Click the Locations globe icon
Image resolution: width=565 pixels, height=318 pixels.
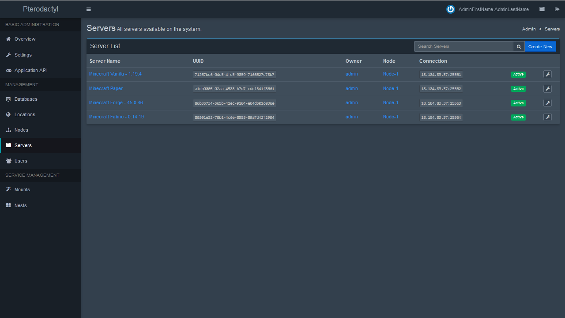[x=8, y=114]
